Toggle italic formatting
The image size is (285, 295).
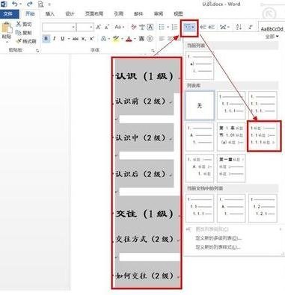[x=55, y=39]
